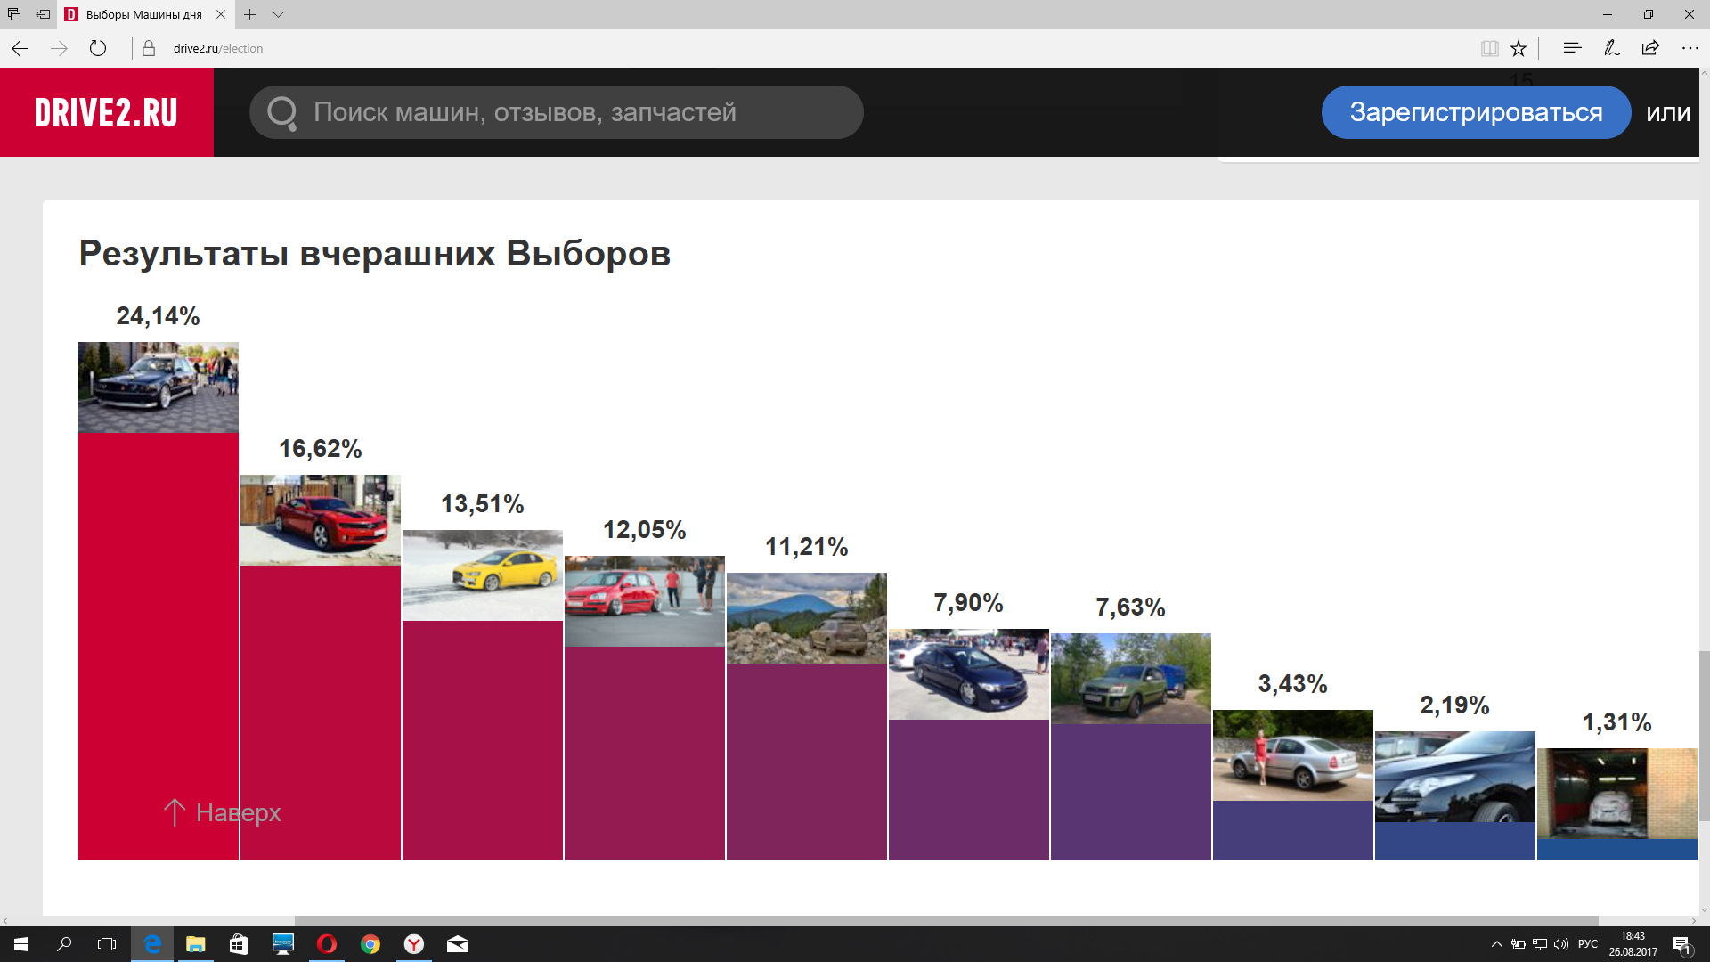Image resolution: width=1710 pixels, height=962 pixels.
Task: Click the vertical page scrollbar thumb
Action: click(1704, 736)
